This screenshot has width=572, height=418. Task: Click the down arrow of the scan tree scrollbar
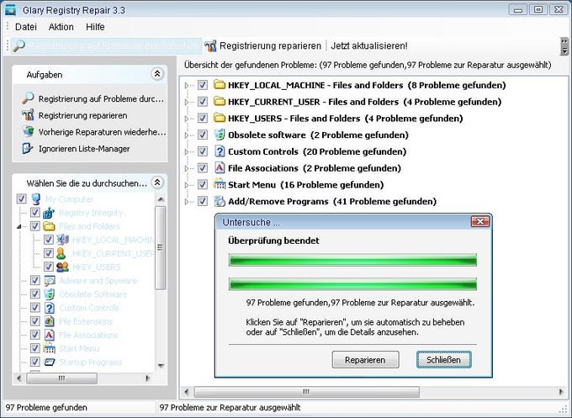[161, 366]
